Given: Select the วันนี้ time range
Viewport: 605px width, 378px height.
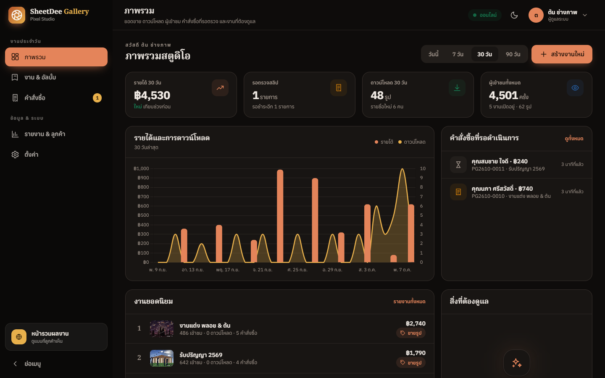Looking at the screenshot, I should coord(434,54).
